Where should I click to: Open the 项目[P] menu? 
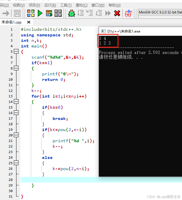coord(34,5)
